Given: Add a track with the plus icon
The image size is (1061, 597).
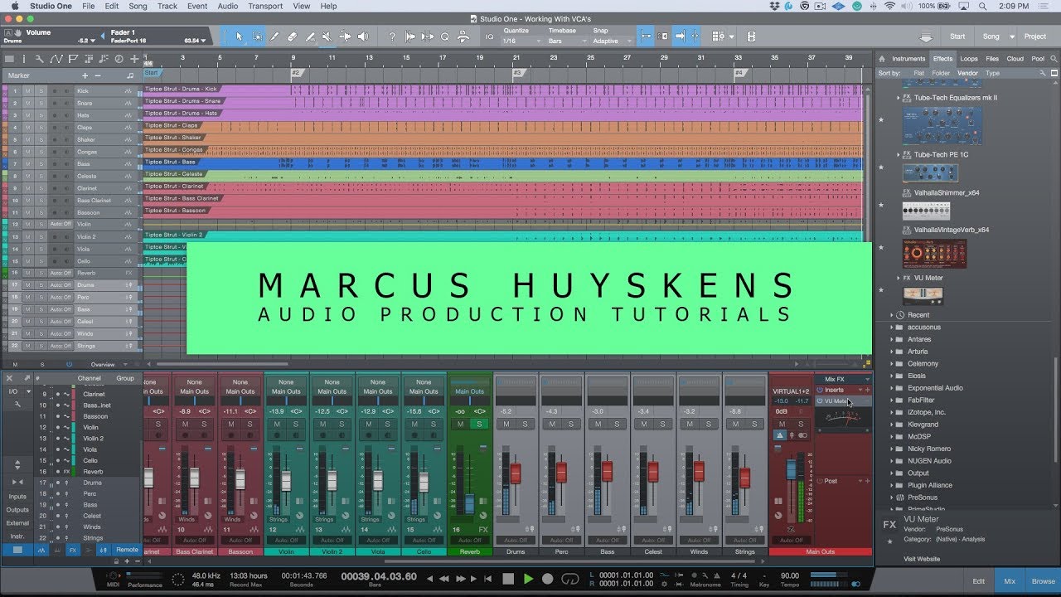Looking at the screenshot, I should click(x=134, y=59).
